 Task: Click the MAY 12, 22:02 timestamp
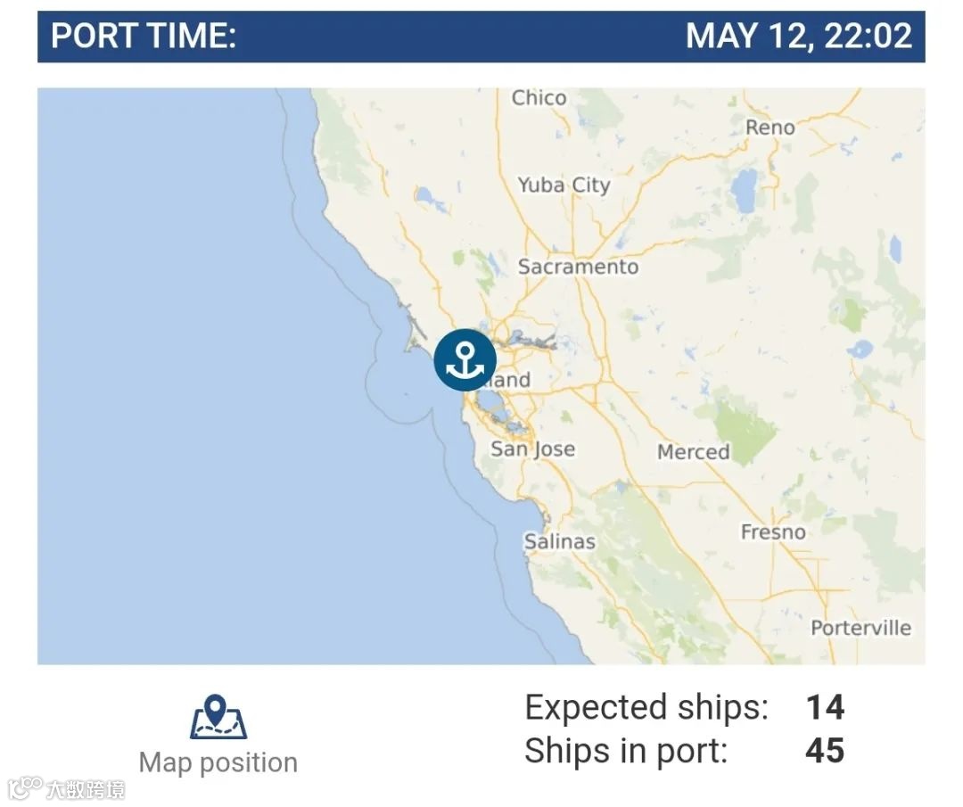point(799,37)
